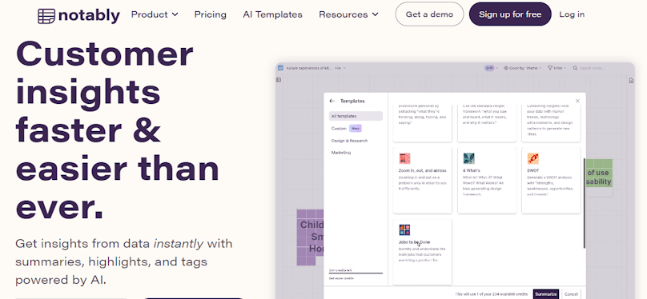Screen dimensions: 647x299
Task: Click the 4 What's template icon
Action: [468, 158]
